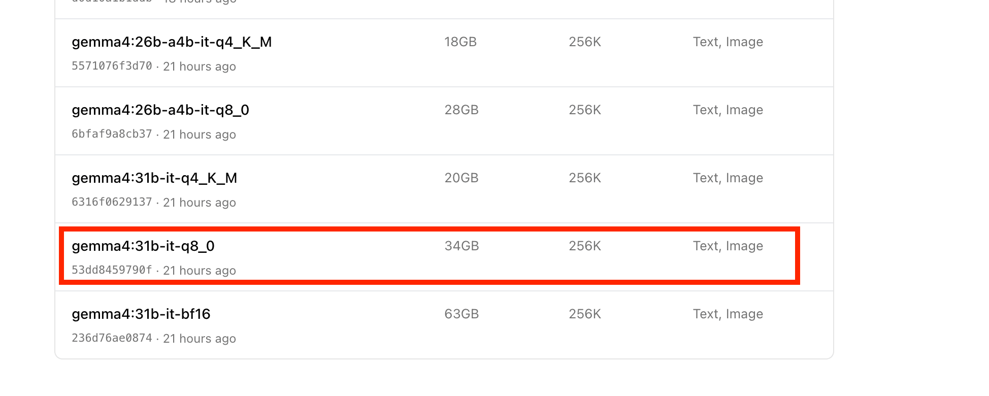This screenshot has width=989, height=396.
Task: Open the gemma4:31b-it-q4_K_M model link
Action: point(154,178)
